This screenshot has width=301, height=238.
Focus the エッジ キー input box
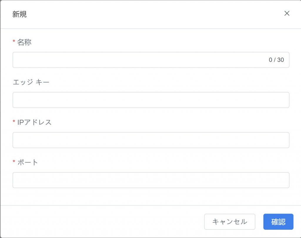pos(151,100)
